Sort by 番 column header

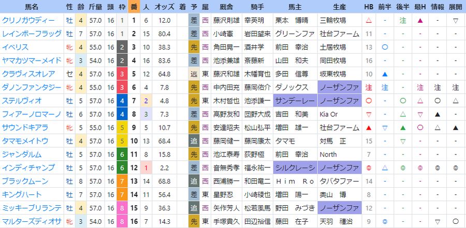click(134, 7)
